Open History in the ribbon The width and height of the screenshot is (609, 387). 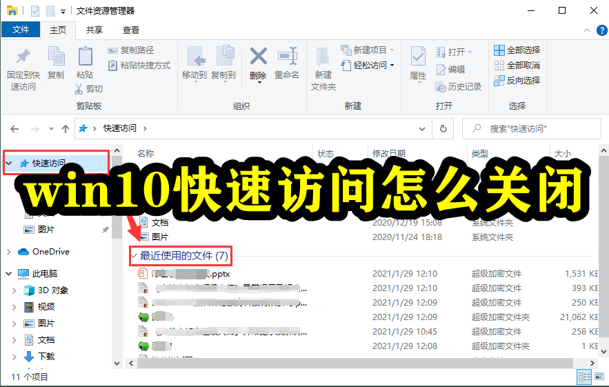(x=459, y=87)
